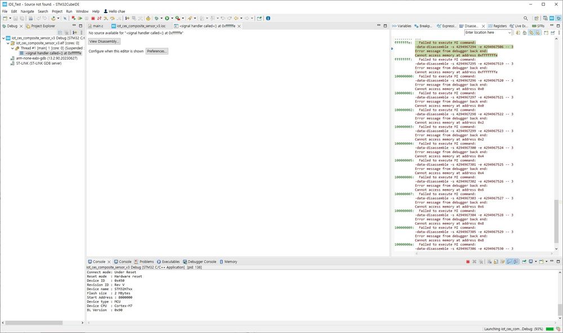Switch to Project Explorer tab
This screenshot has height=333, width=563.
(x=40, y=26)
